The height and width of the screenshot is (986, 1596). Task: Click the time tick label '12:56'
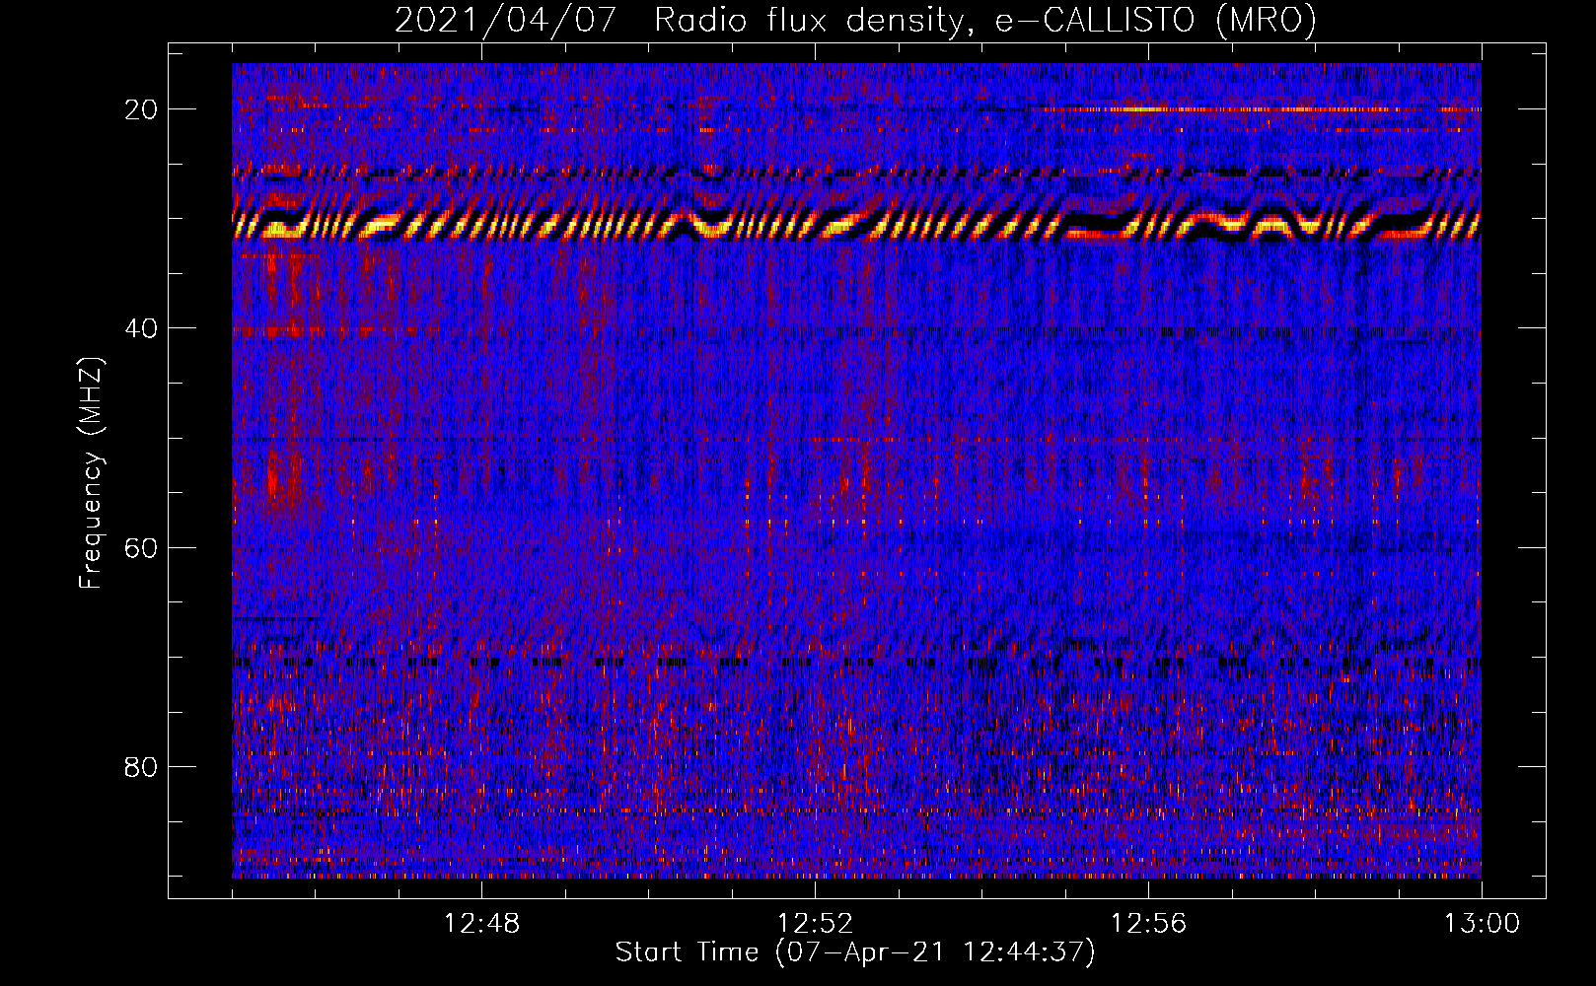pyautogui.click(x=1148, y=924)
